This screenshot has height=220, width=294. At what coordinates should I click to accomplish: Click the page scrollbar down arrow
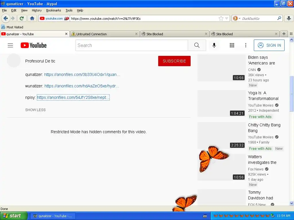click(291, 203)
